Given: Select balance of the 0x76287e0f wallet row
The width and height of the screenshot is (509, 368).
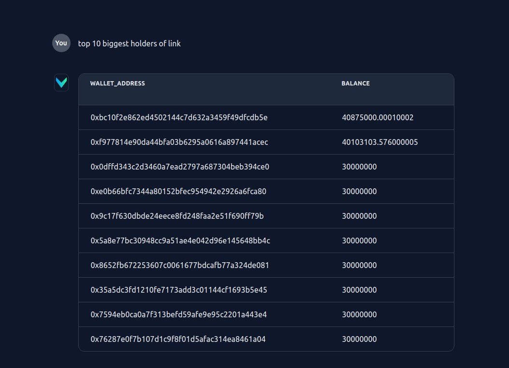Looking at the screenshot, I should point(359,339).
